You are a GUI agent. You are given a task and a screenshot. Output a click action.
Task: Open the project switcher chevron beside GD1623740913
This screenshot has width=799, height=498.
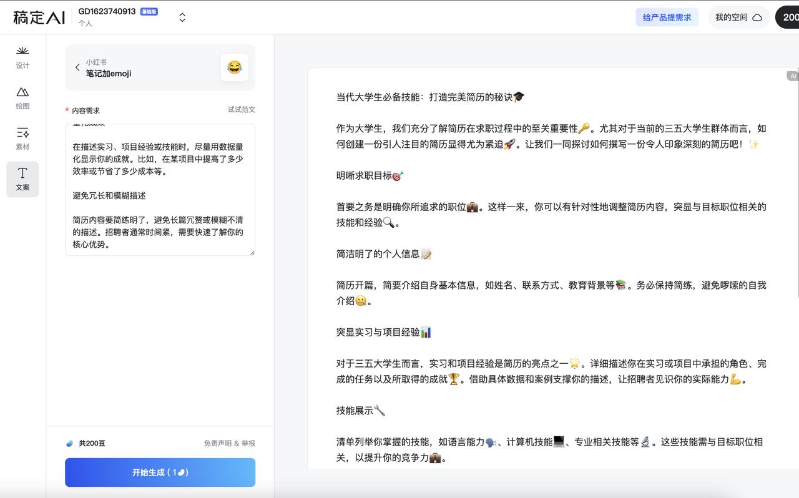[x=181, y=17]
